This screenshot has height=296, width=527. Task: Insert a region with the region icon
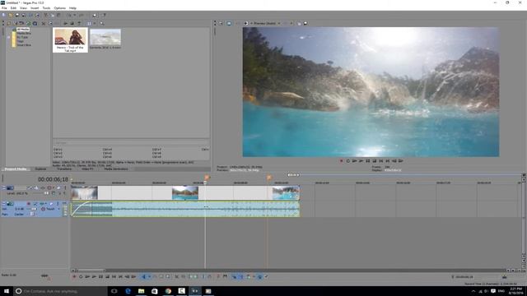225,276
